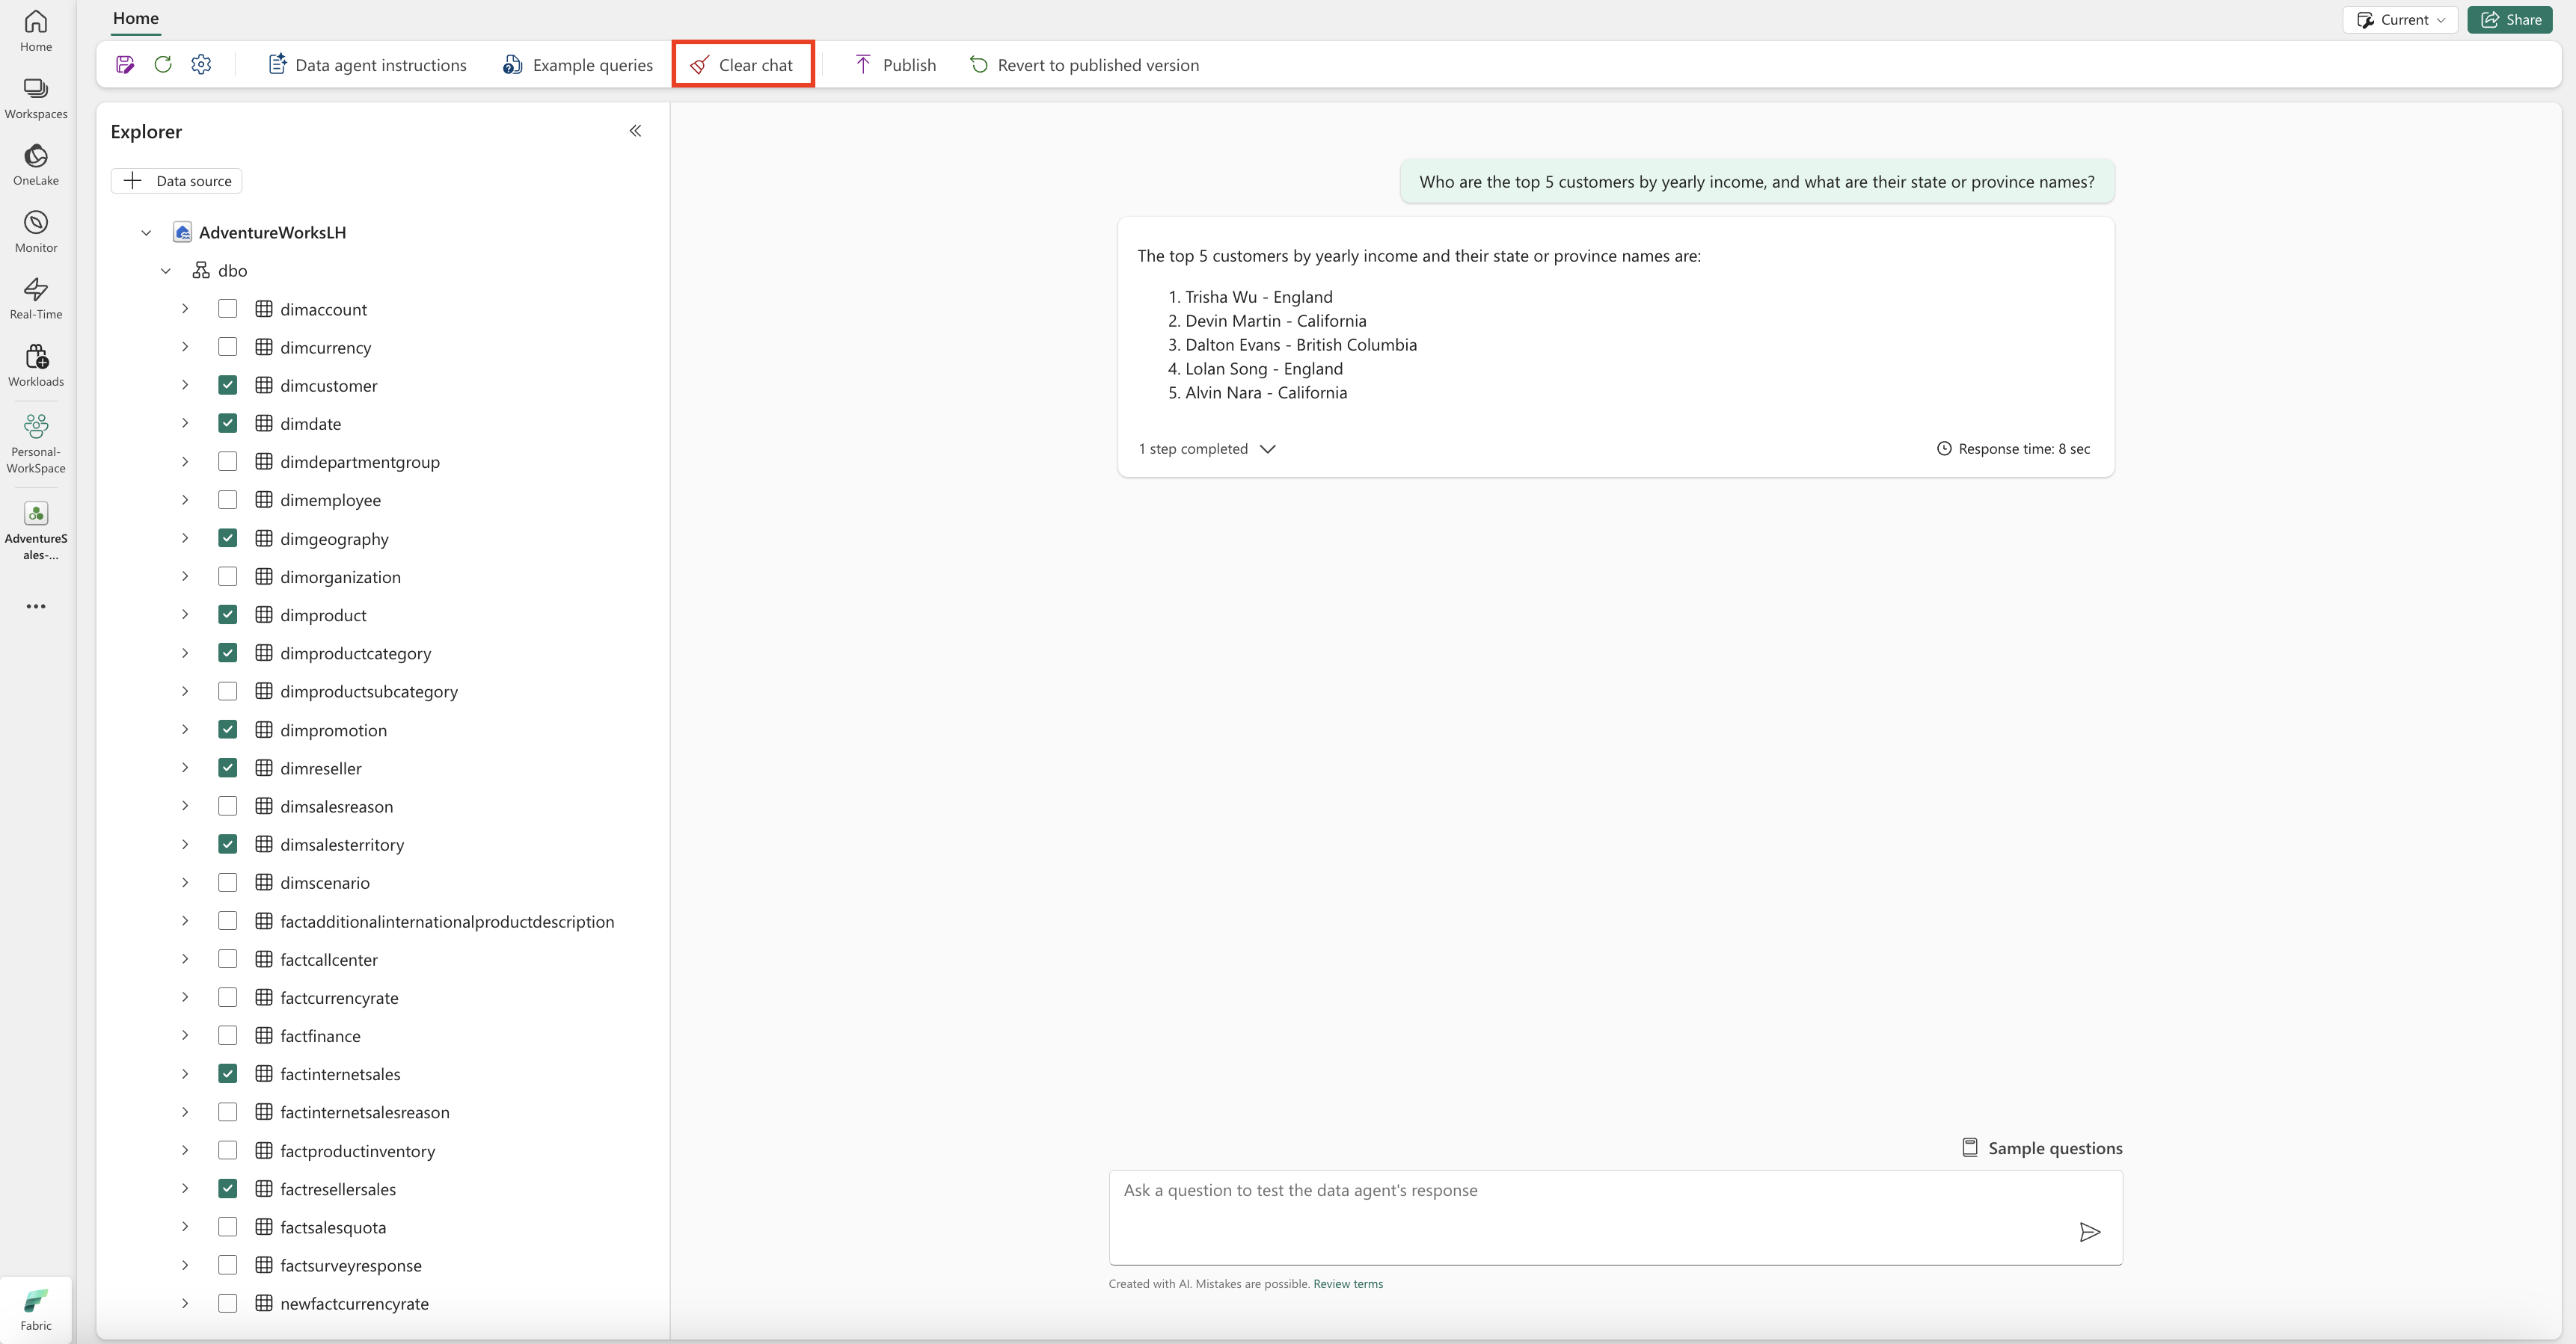Open Sample questions
Screen dimensions: 2576x1344
pos(2042,1148)
